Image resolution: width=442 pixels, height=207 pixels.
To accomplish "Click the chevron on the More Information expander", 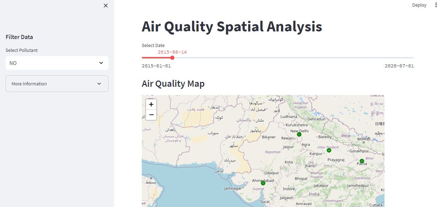I will click(x=99, y=84).
